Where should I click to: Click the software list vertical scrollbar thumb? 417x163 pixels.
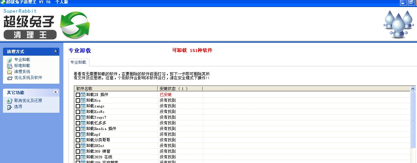(x=413, y=120)
